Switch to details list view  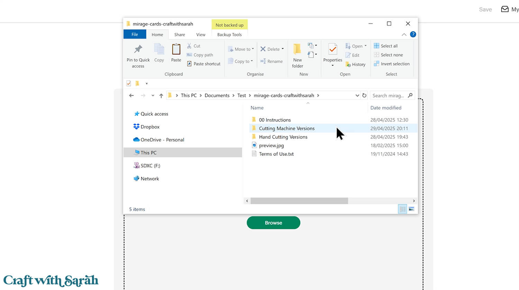click(x=402, y=209)
